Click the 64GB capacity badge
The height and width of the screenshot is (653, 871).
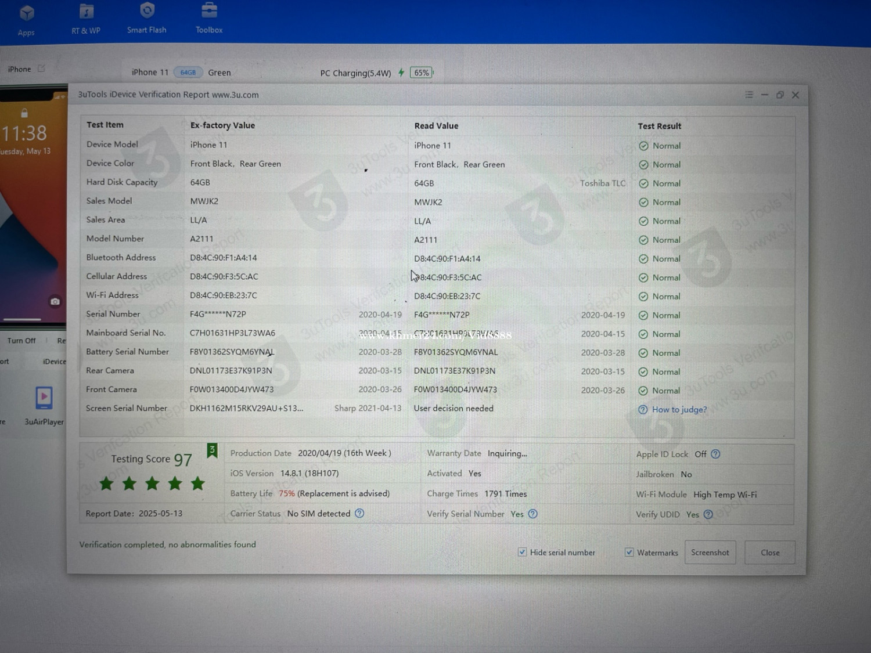[x=188, y=73]
